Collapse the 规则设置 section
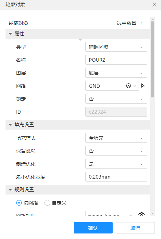This screenshot has width=161, height=239. click(x=10, y=190)
